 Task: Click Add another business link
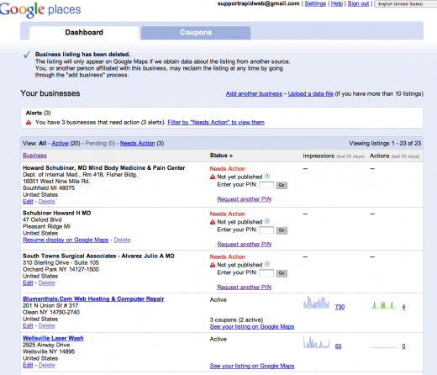tap(254, 94)
